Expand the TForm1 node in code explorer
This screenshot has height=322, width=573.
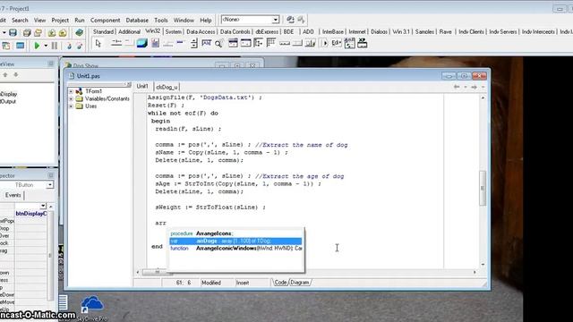point(71,91)
